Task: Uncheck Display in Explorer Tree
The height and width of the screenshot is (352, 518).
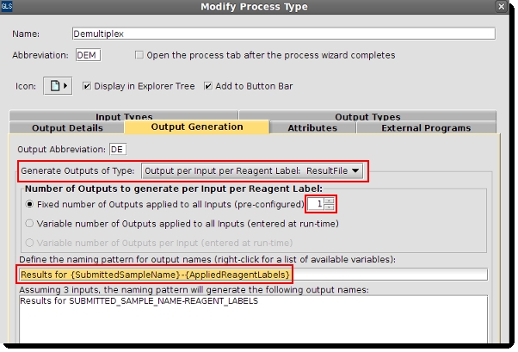Action: [x=86, y=86]
